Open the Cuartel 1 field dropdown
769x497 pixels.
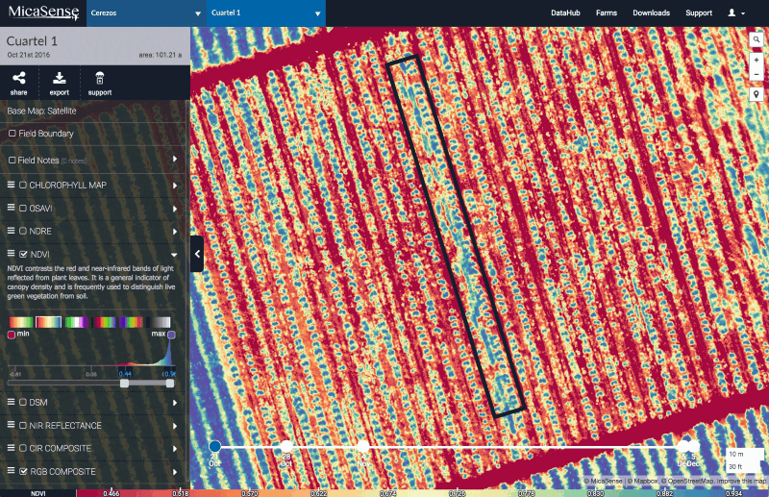coord(266,13)
